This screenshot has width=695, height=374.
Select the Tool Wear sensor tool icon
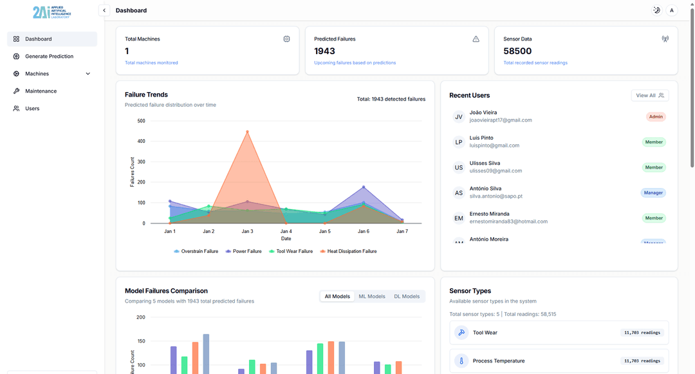point(461,332)
